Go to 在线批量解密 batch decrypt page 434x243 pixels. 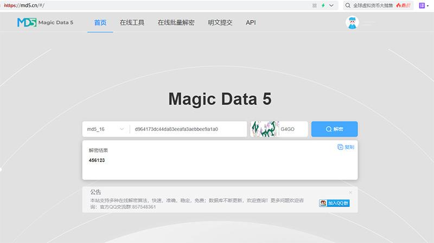point(176,23)
